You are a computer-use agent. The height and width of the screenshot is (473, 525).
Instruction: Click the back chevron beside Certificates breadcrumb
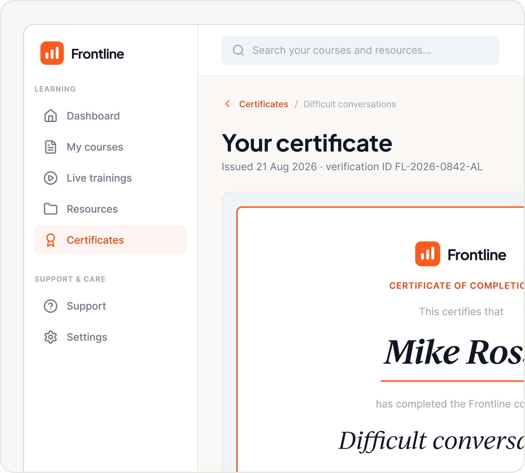[x=228, y=104]
